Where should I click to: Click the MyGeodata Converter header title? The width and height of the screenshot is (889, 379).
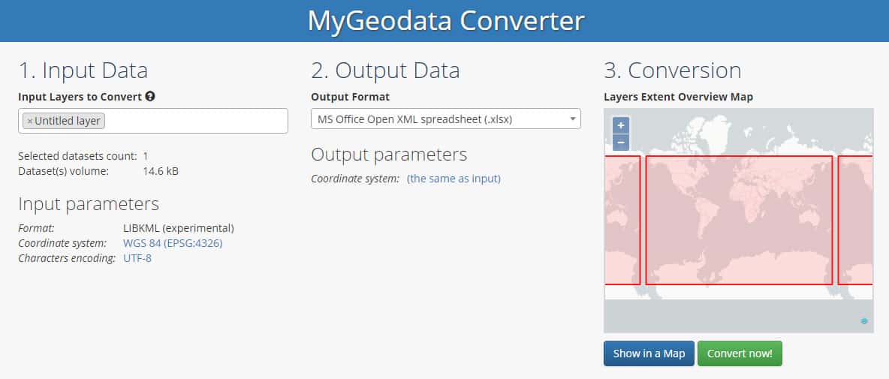[446, 21]
